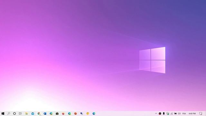Show hidden system tray icons
The image size is (206, 116).
156,113
